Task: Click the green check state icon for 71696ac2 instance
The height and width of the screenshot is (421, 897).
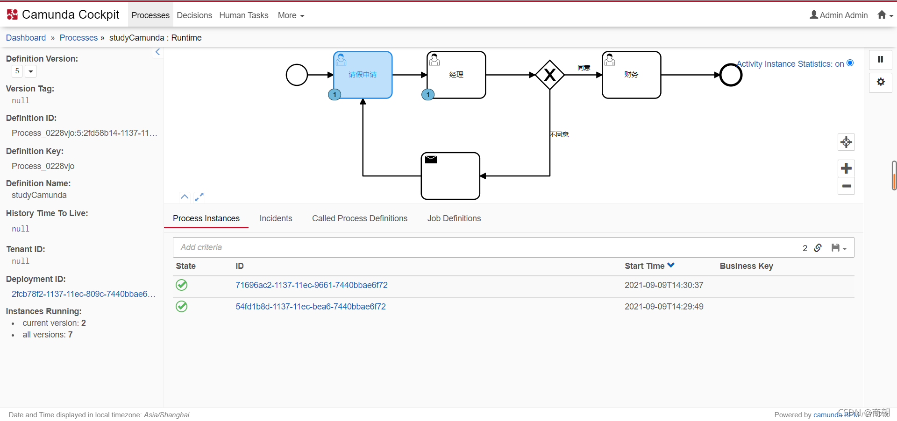Action: pyautogui.click(x=181, y=285)
